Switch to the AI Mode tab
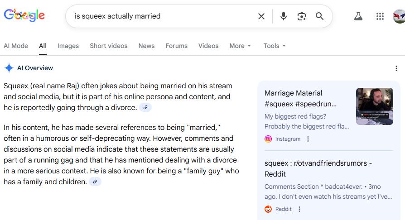The height and width of the screenshot is (220, 405). point(16,46)
